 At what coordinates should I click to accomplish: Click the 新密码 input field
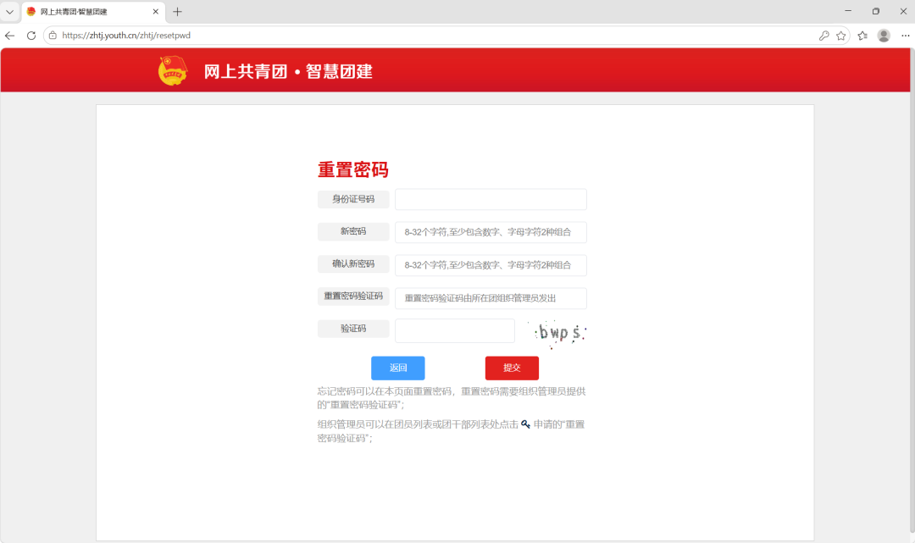tap(491, 232)
